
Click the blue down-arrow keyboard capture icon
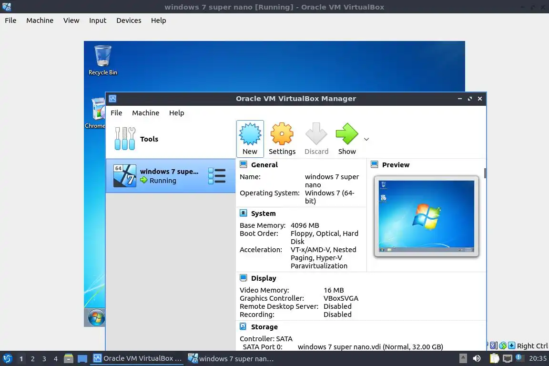point(511,346)
